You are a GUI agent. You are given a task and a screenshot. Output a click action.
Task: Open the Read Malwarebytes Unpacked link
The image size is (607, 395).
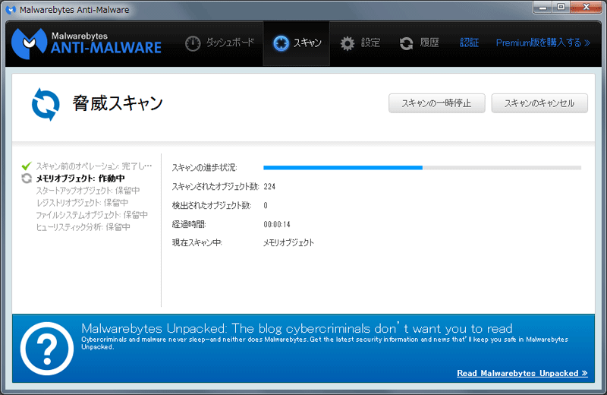point(522,373)
